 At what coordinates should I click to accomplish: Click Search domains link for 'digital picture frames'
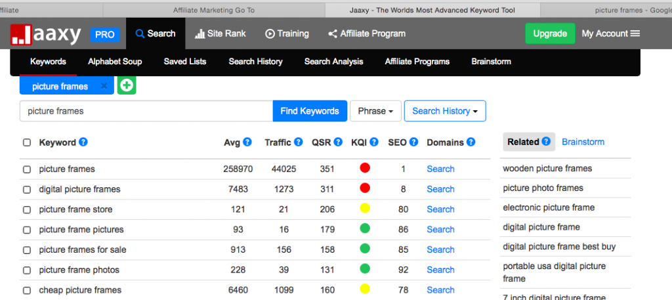[440, 189]
